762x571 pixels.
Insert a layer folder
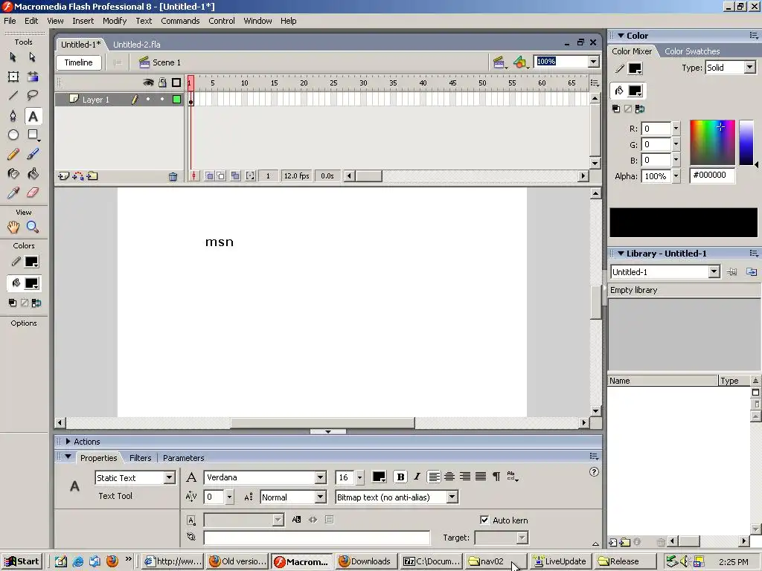pyautogui.click(x=92, y=176)
